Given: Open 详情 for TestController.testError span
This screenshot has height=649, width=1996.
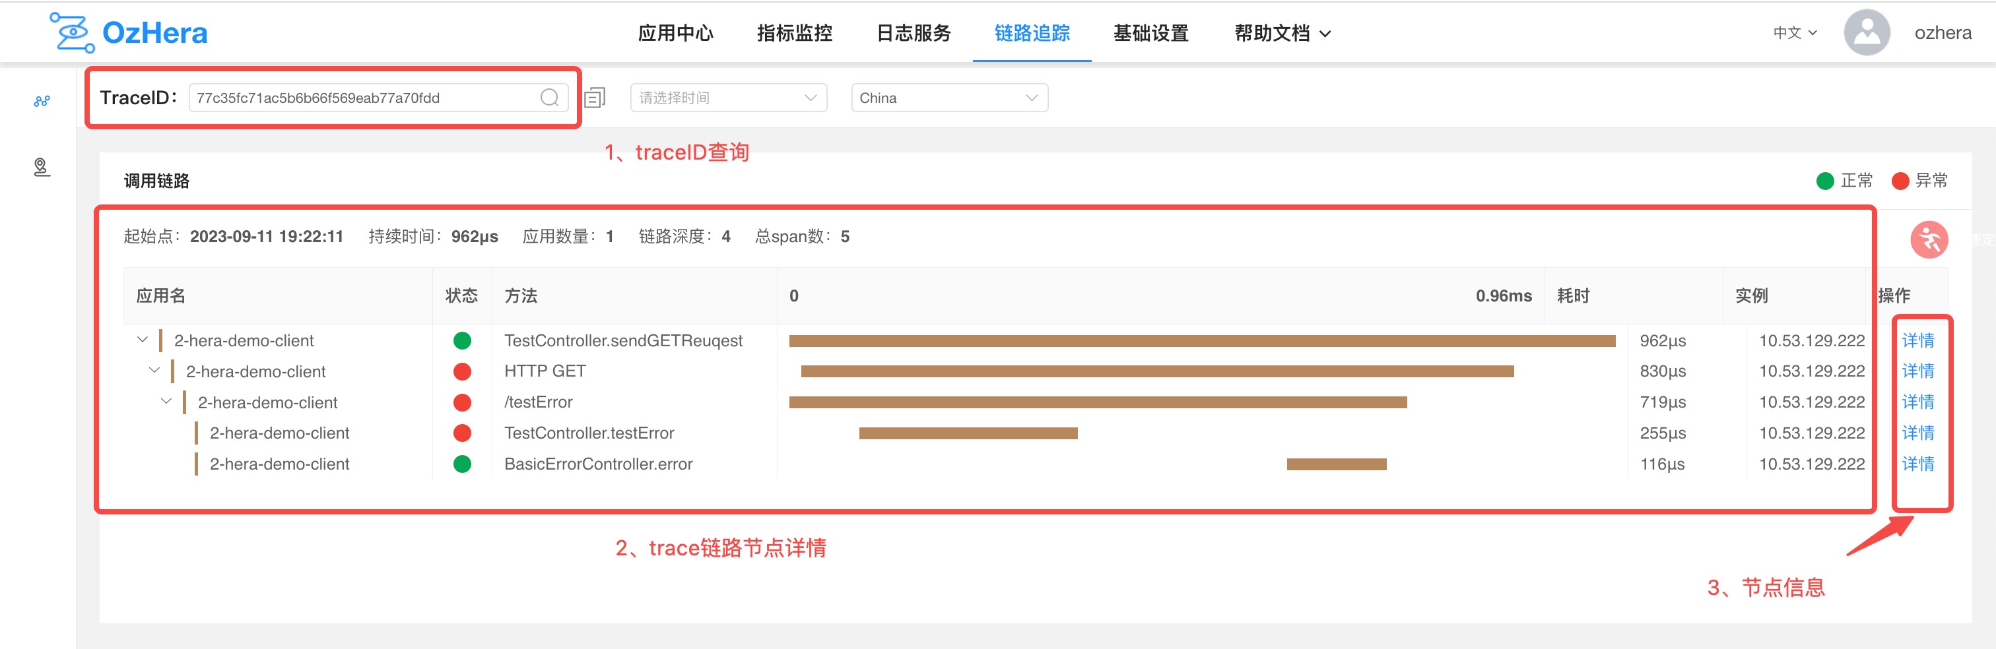Looking at the screenshot, I should [x=1917, y=433].
